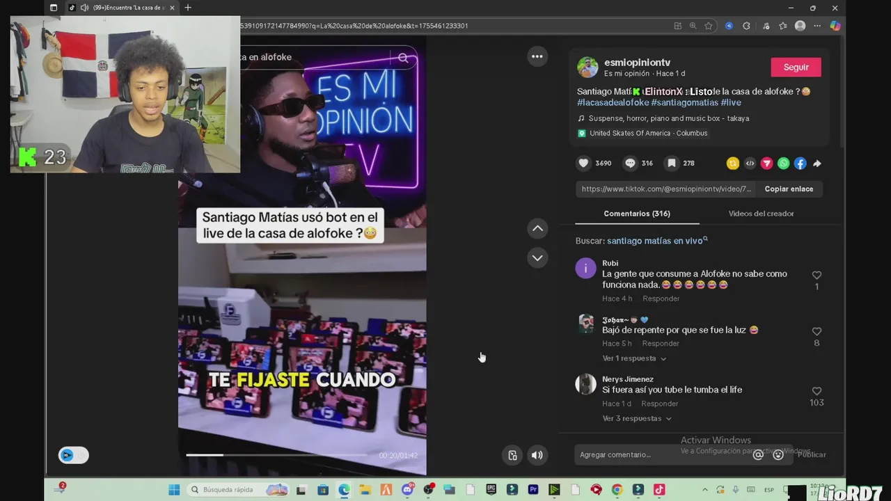Click the 'Copiar enlace' button
The image size is (891, 501).
tap(789, 189)
